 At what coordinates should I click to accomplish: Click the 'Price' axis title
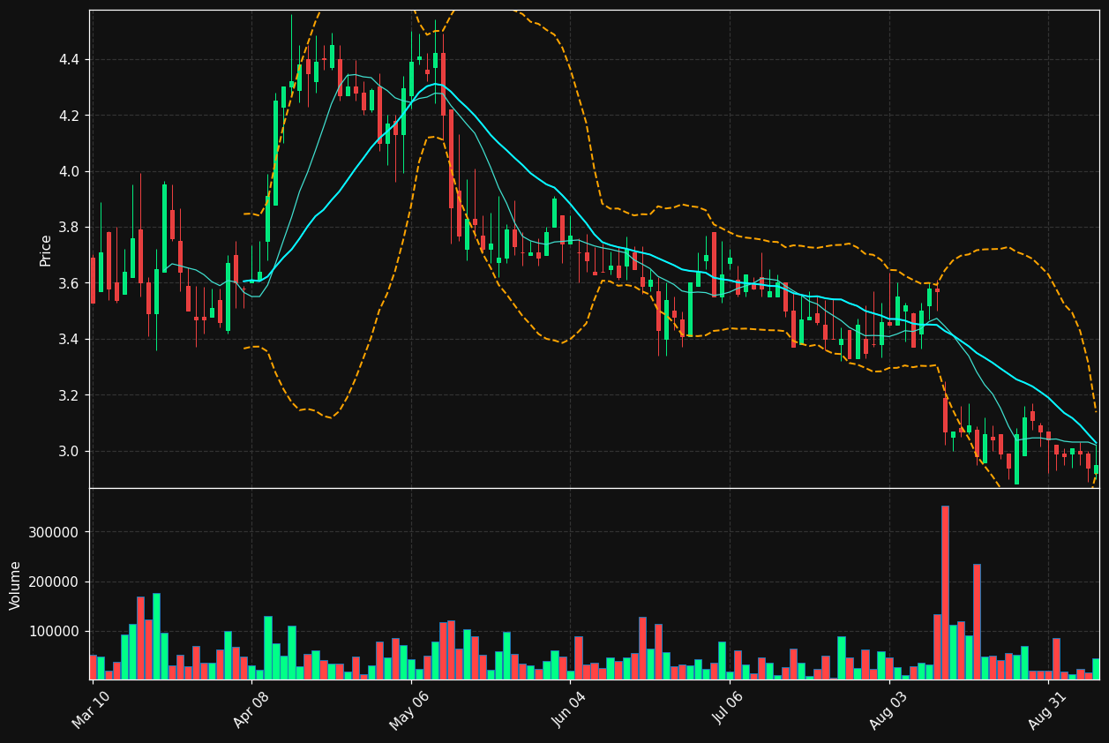46,250
